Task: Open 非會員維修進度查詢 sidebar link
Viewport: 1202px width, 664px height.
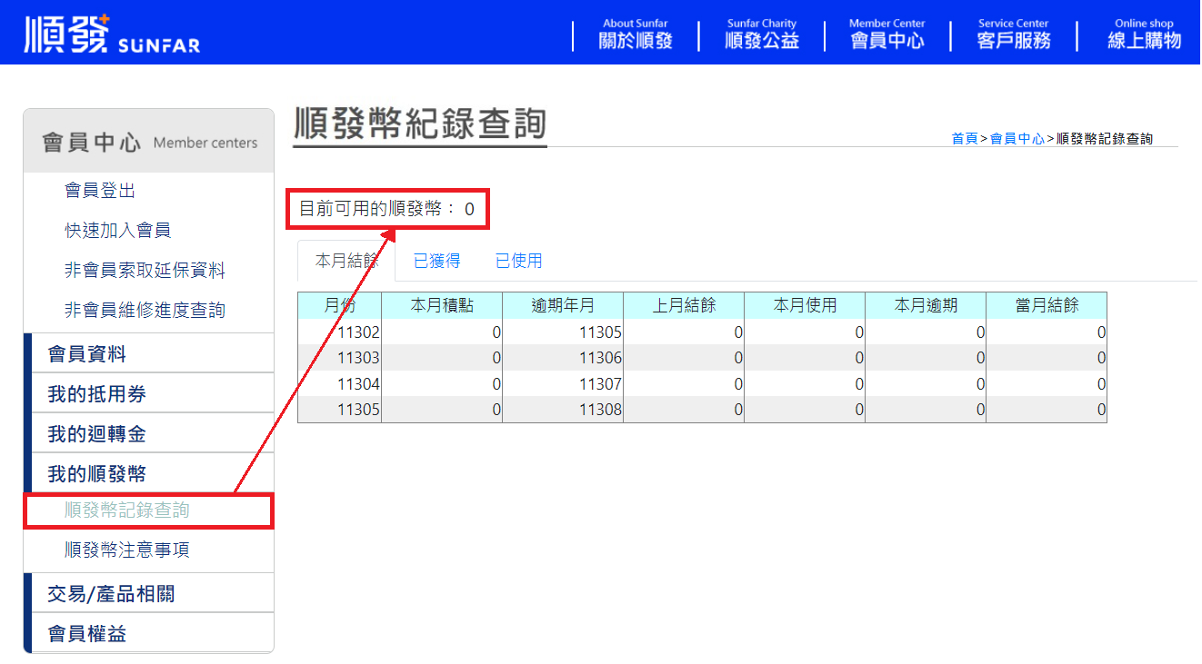Action: [145, 311]
